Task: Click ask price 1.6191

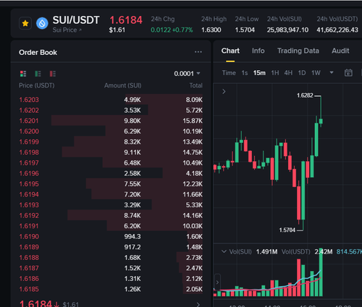Action: [x=29, y=226]
